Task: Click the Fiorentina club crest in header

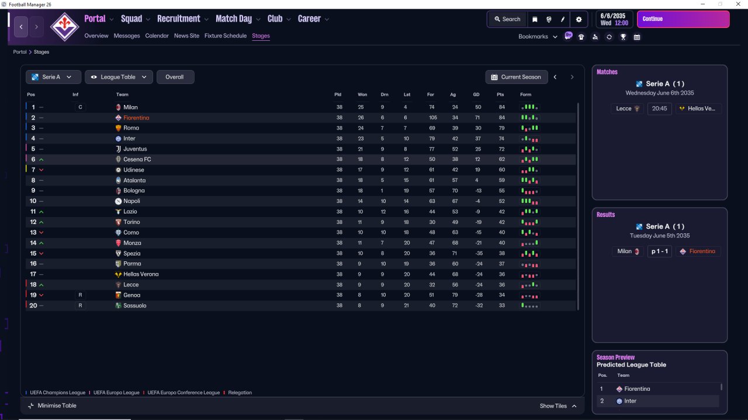Action: click(x=64, y=26)
